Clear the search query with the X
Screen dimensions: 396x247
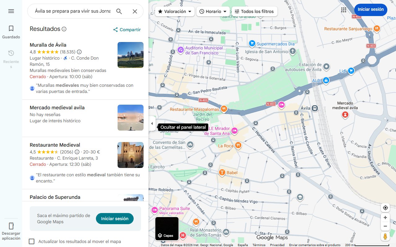(135, 11)
